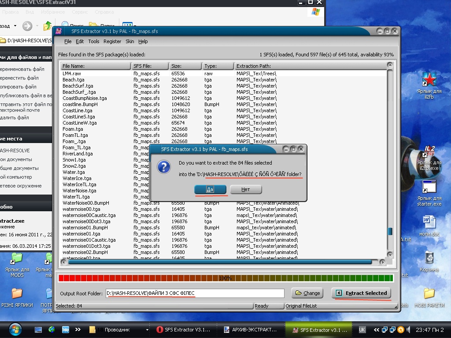Click the vertical scrollbar thumb in file list
This screenshot has width=451, height=338.
(x=390, y=231)
